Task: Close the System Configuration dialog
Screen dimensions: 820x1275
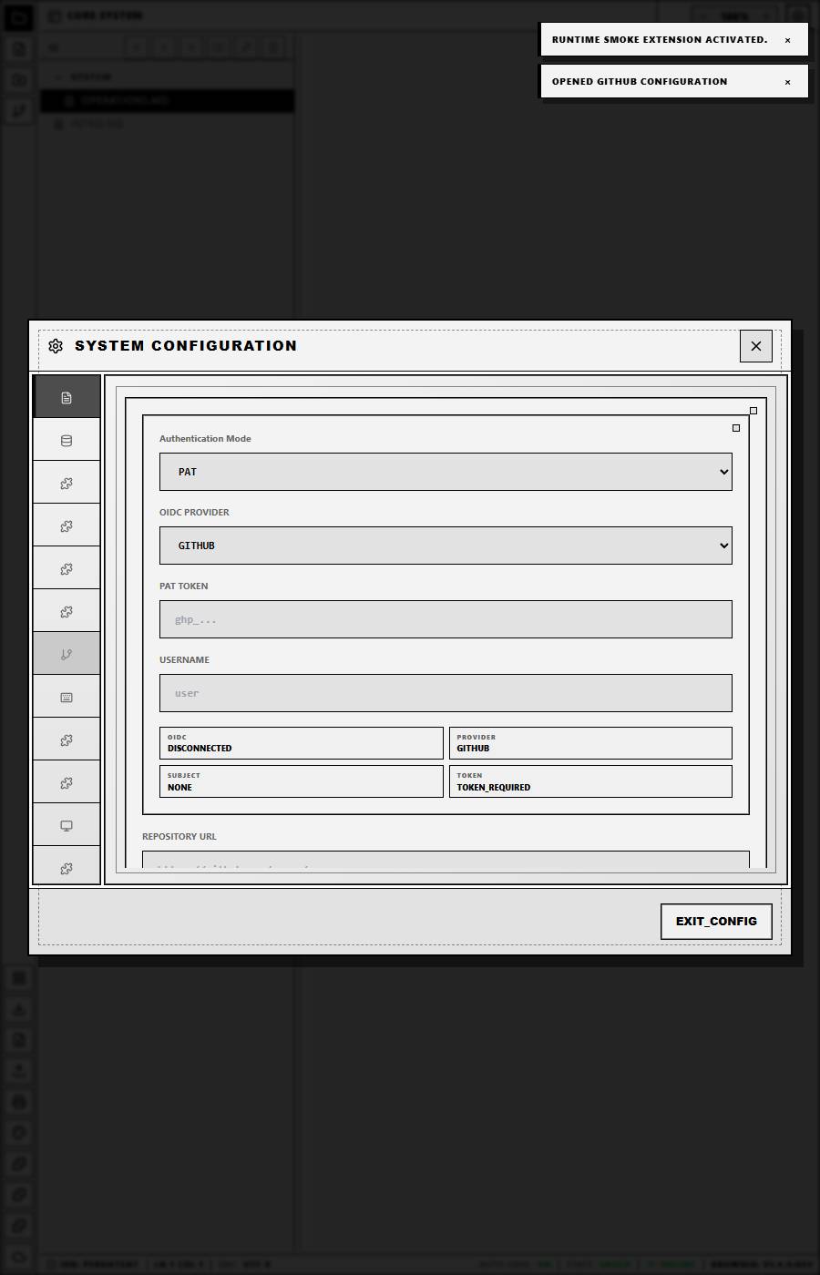Action: [755, 346]
